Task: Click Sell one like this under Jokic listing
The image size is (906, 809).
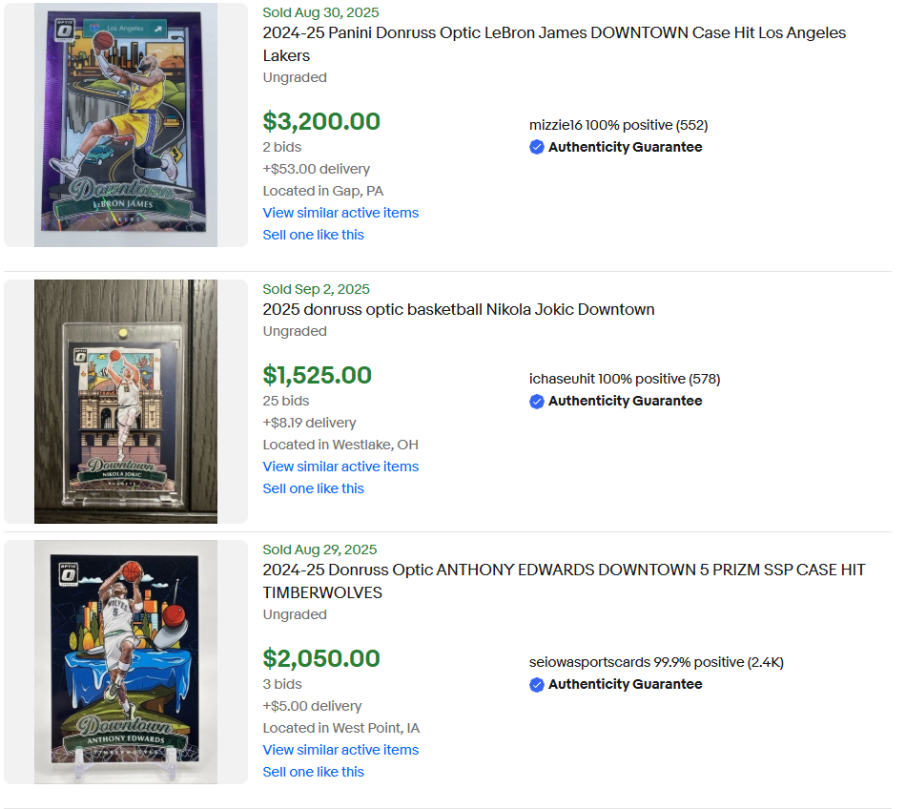Action: coord(313,488)
